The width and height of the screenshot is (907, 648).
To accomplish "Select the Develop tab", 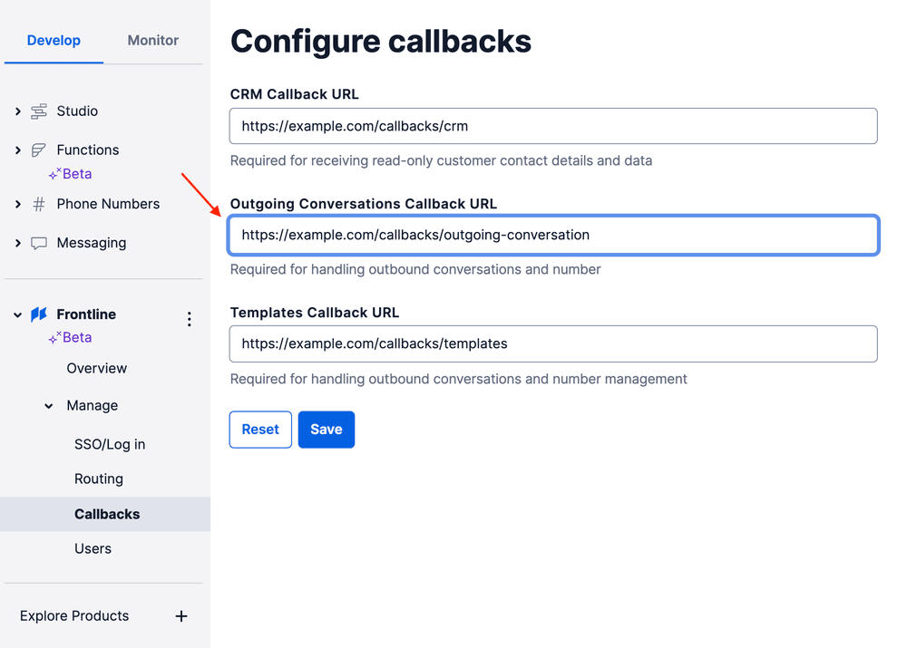I will [54, 41].
